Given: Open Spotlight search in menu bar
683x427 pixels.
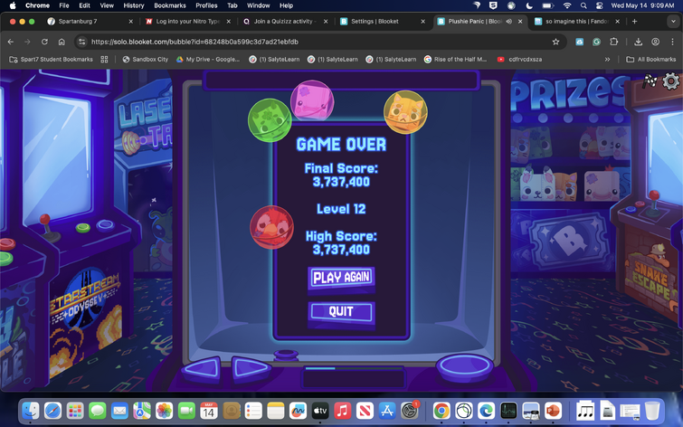Looking at the screenshot, I should click(583, 5).
